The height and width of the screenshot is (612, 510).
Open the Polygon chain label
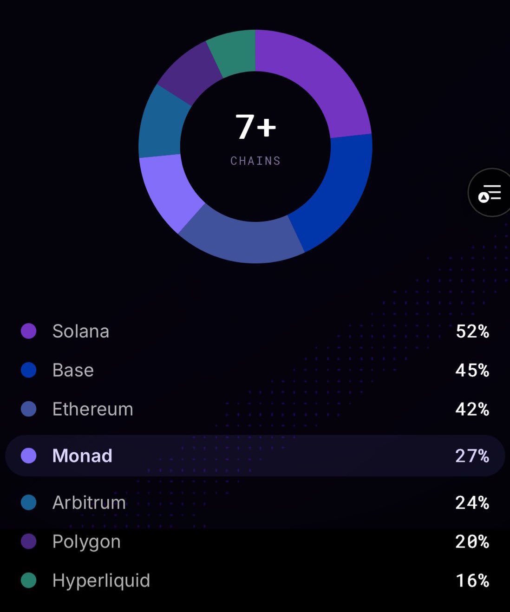click(86, 542)
